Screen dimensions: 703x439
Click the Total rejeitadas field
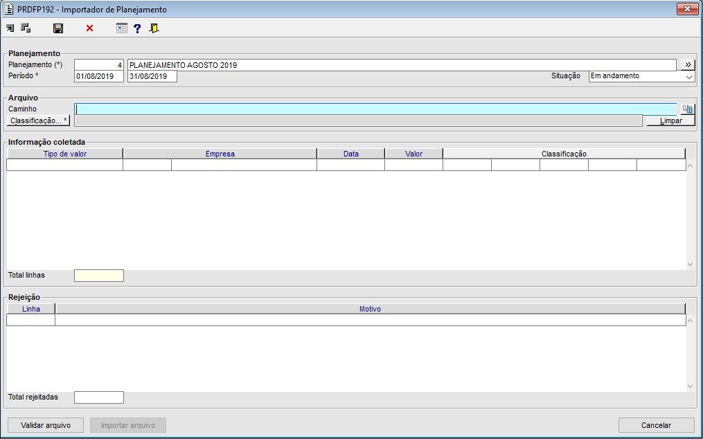pos(98,397)
